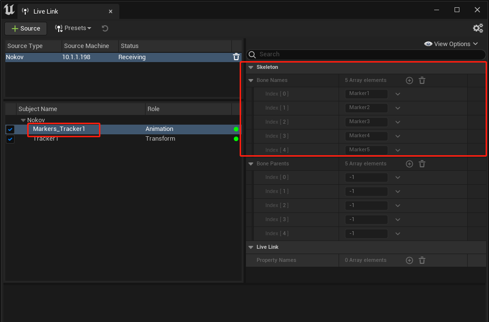Viewport: 489px width, 322px height.
Task: Empty the Bone Names array with trash
Action: pyautogui.click(x=422, y=80)
